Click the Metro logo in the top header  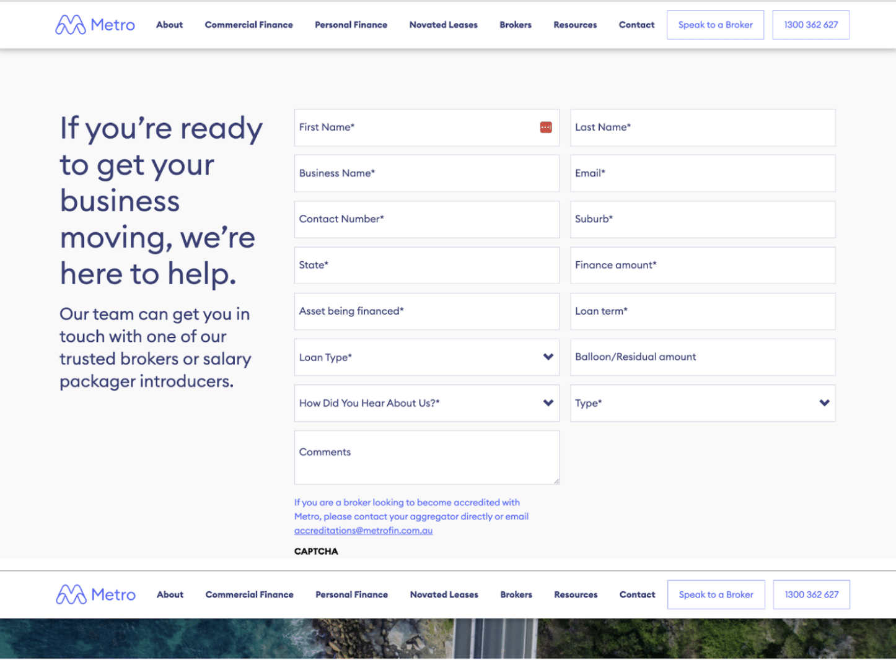pyautogui.click(x=95, y=25)
